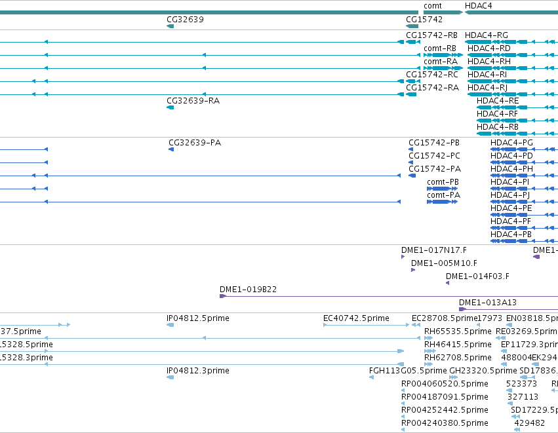The image size is (558, 433).
Task: Select the HDAC4-PJ protein label
Action: coord(510,195)
